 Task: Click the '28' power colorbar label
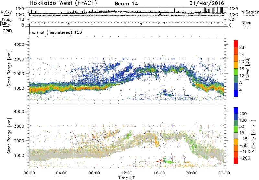coord(242,47)
